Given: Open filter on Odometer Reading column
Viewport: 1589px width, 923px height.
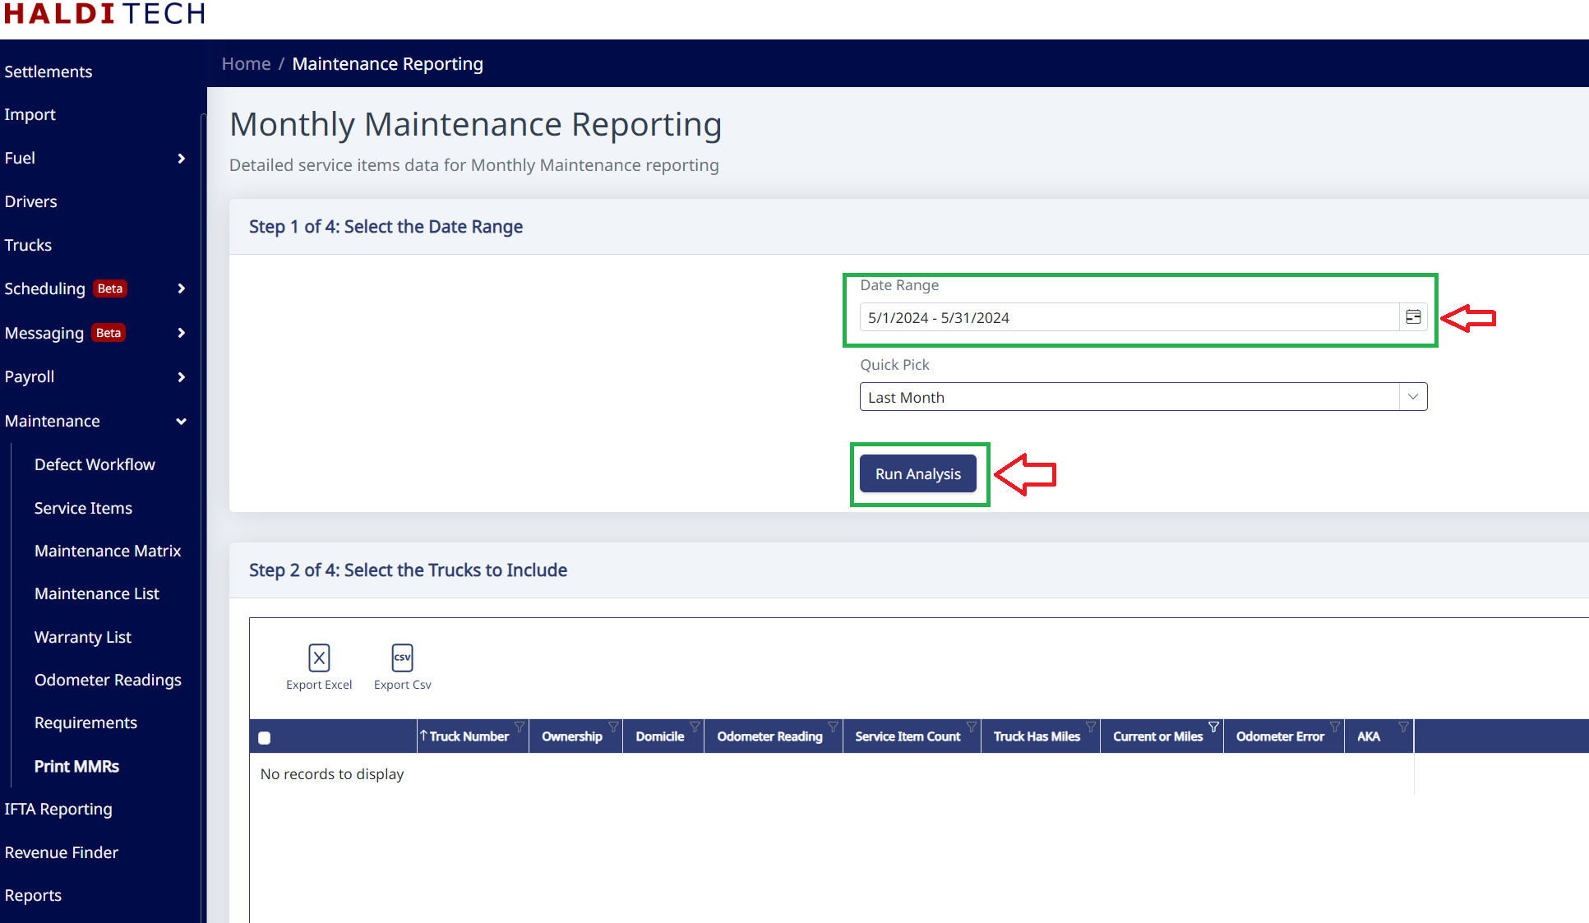Looking at the screenshot, I should tap(834, 727).
